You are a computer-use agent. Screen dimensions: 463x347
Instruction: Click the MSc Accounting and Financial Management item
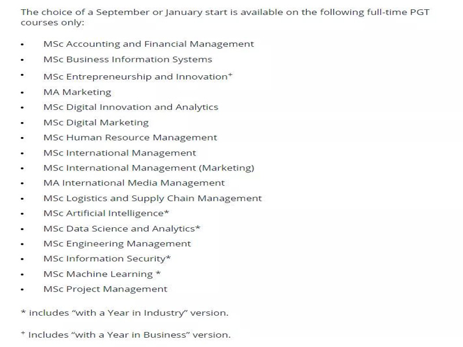coord(149,44)
